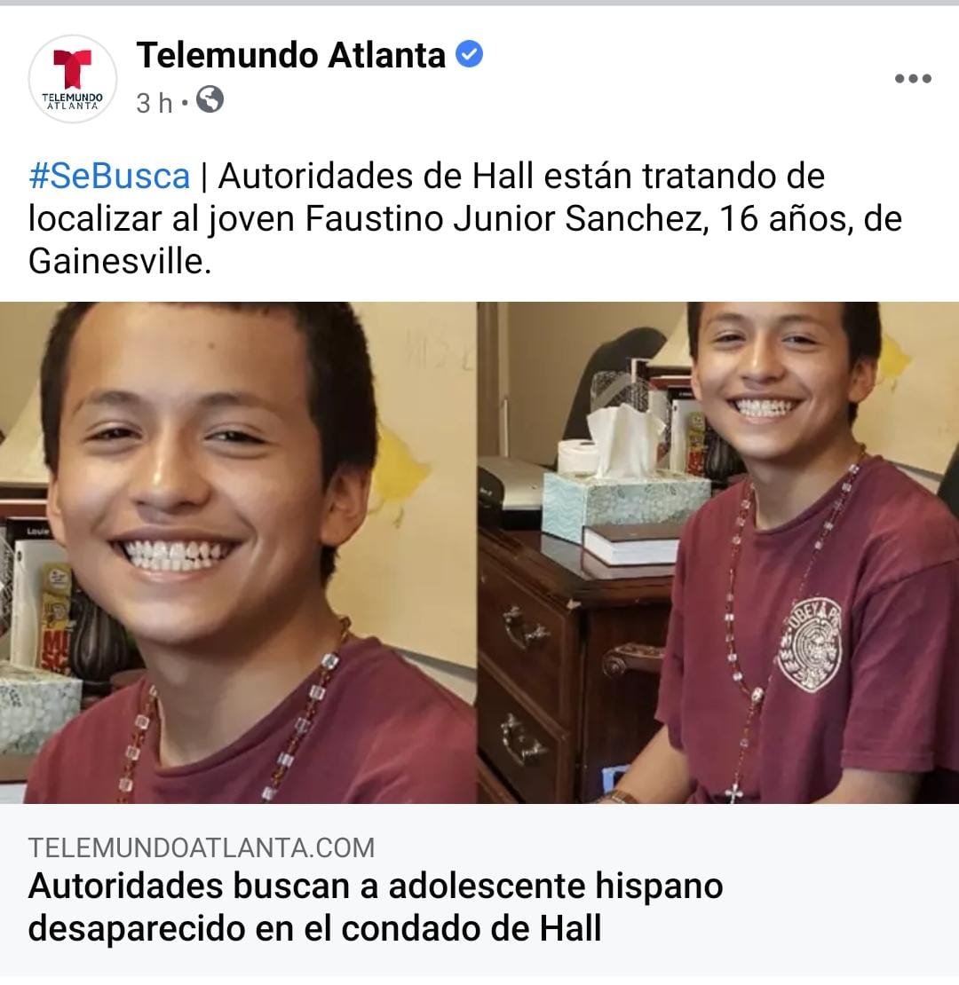Click the shirt logo in the right photo

[810, 644]
